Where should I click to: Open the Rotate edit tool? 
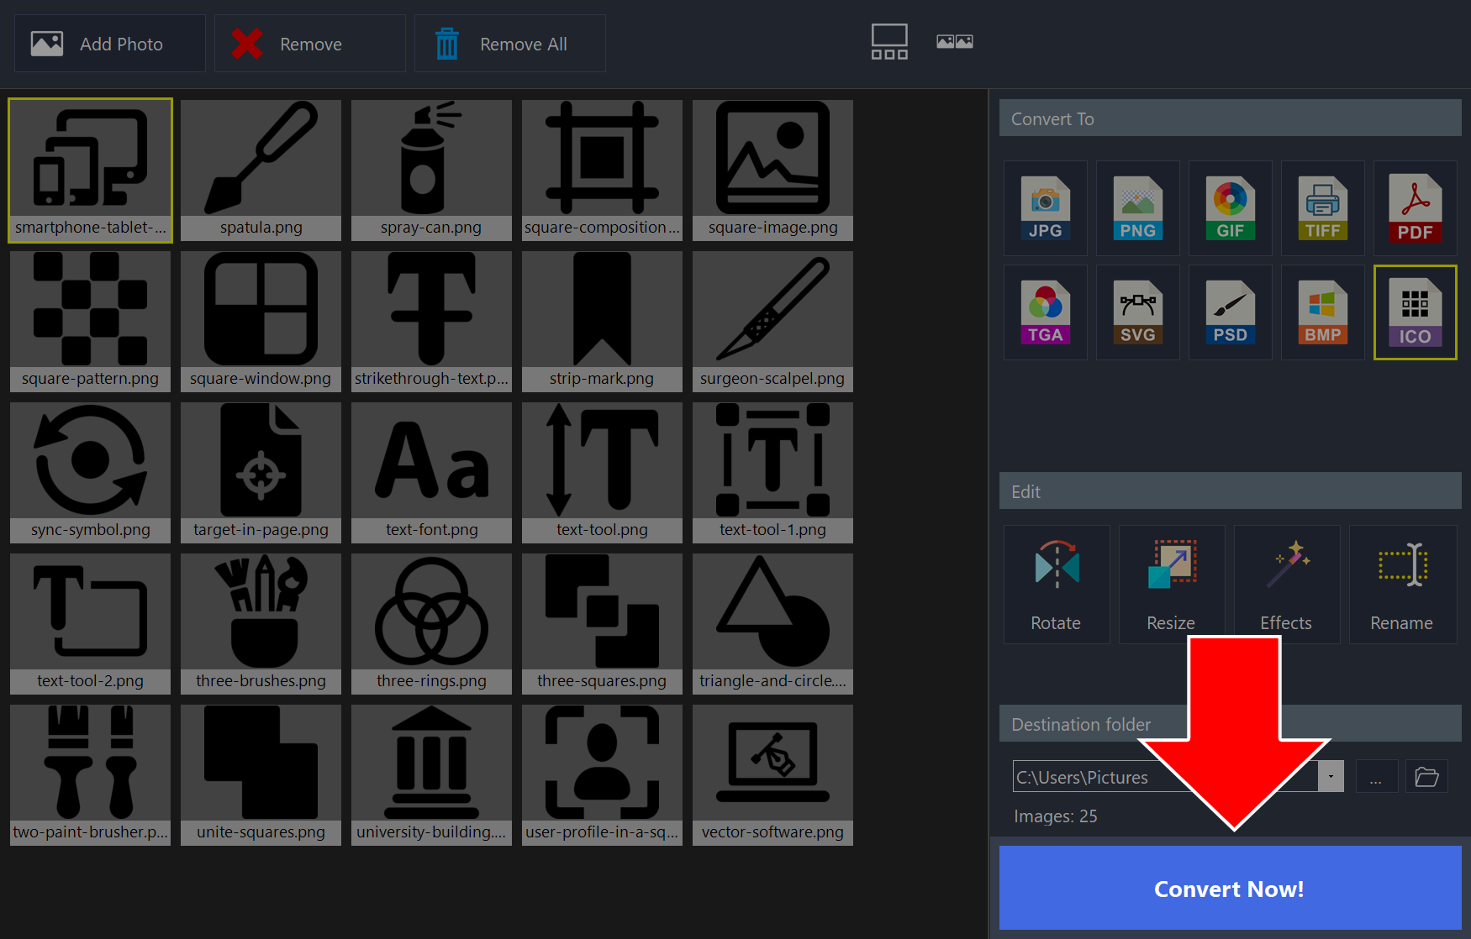click(1057, 585)
